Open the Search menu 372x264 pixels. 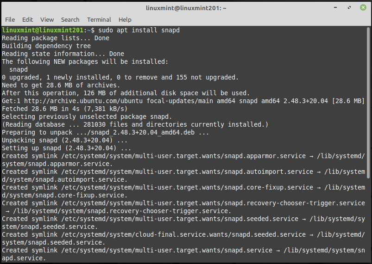(x=70, y=19)
